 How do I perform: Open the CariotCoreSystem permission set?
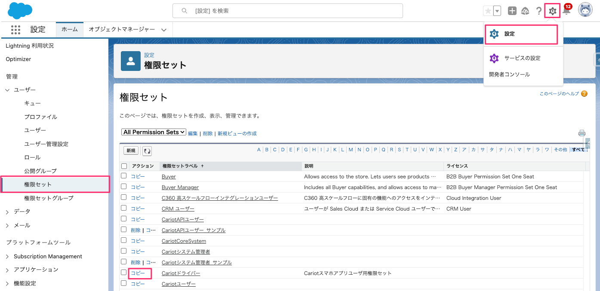(x=184, y=241)
